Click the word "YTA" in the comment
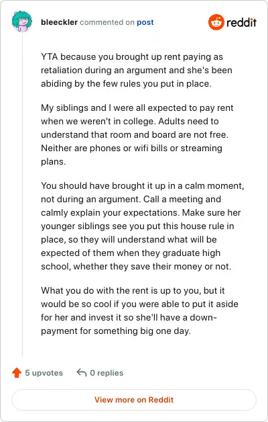The height and width of the screenshot is (422, 268). coord(50,57)
